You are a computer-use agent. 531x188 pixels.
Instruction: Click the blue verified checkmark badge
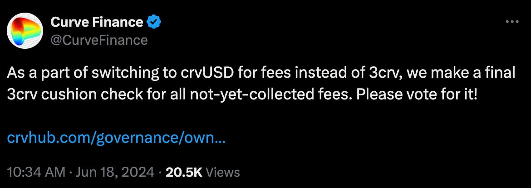click(154, 22)
